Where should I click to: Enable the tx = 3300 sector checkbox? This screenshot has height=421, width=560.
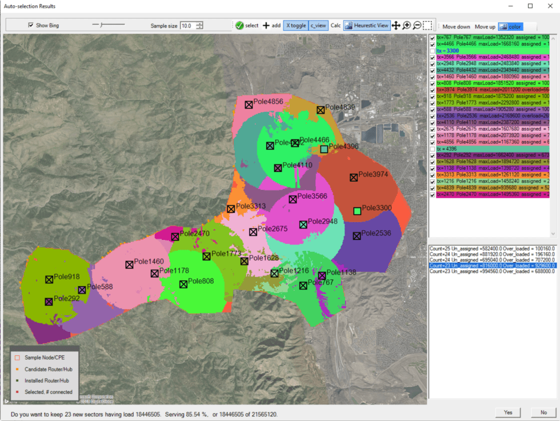click(432, 50)
